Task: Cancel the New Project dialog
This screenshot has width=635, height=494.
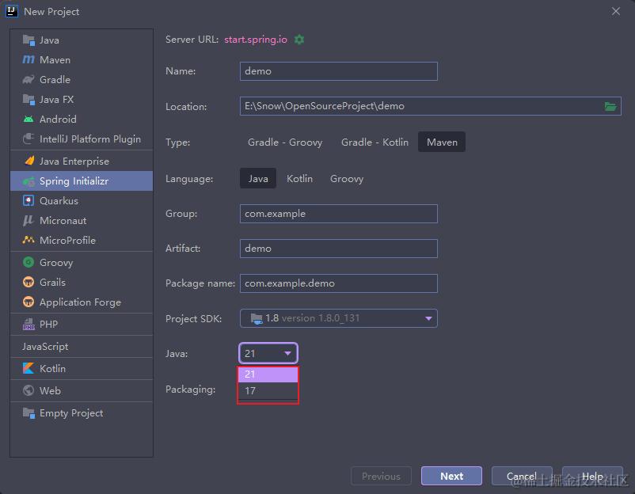Action: 522,476
